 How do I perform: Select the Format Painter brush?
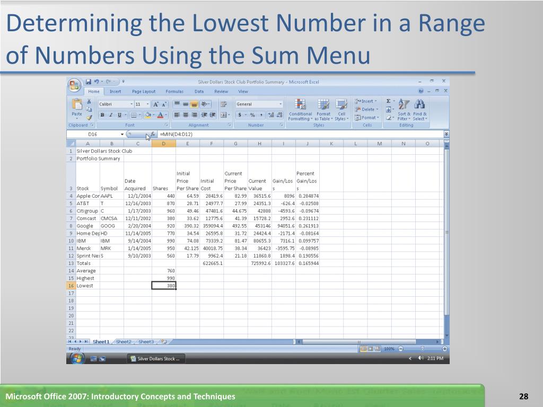(x=89, y=118)
